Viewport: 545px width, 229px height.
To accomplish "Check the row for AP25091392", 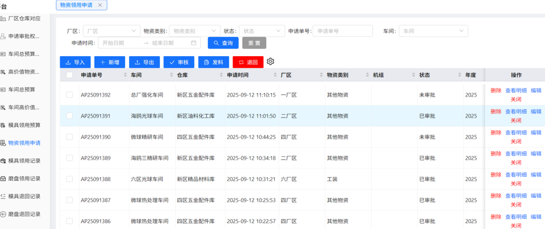I will 69,95.
